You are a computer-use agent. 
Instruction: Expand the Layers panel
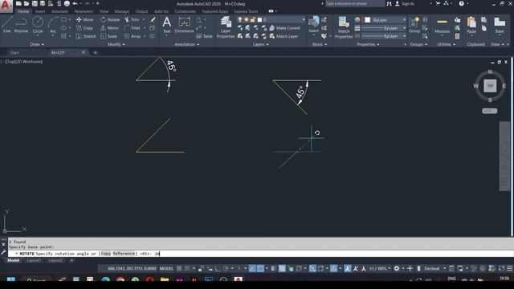pyautogui.click(x=260, y=44)
